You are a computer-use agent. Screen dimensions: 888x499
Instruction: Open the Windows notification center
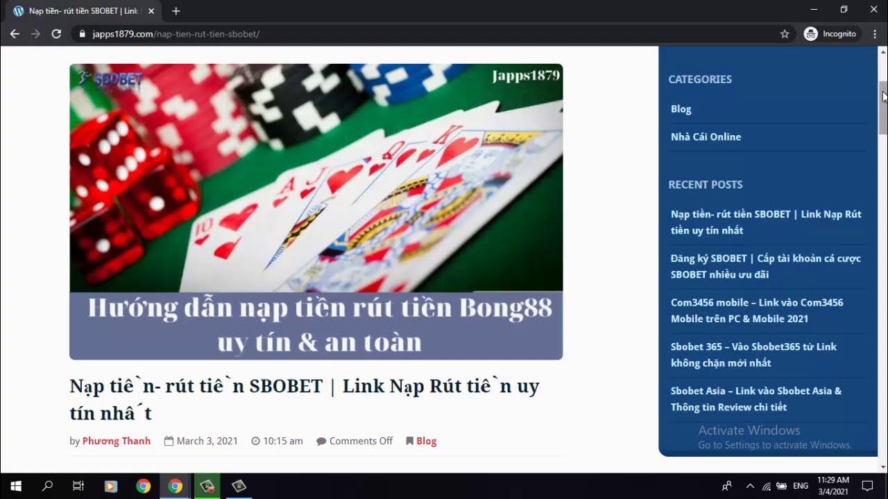(x=867, y=486)
